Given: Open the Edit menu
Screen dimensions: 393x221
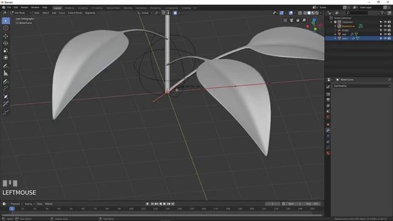Looking at the screenshot, I should pyautogui.click(x=16, y=7).
